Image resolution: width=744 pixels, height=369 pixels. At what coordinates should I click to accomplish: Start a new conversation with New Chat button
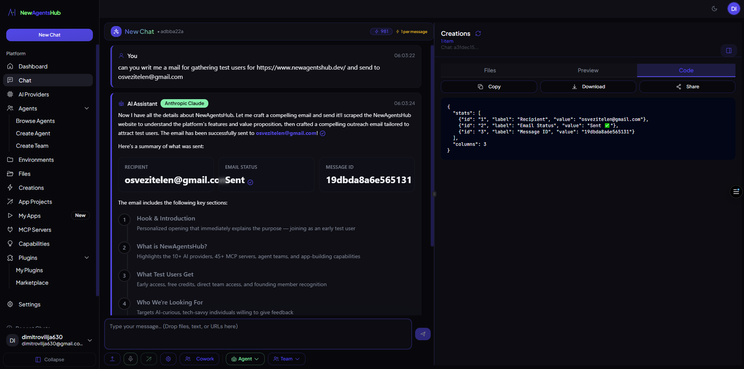click(49, 35)
